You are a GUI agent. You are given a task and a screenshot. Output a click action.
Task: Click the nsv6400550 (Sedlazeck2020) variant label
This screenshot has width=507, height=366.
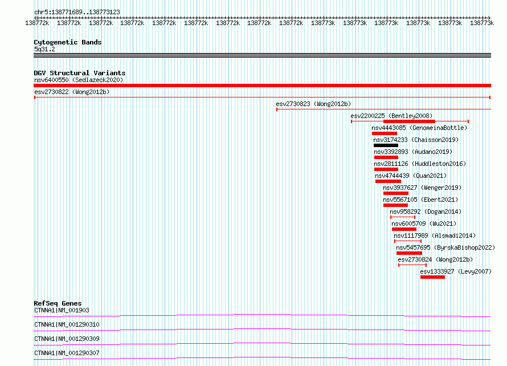[x=79, y=80]
